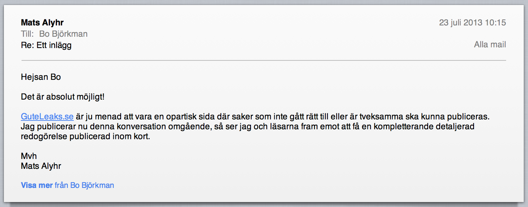Select the subject "Re: Ett inlägg"
The image size is (528, 207).
[x=46, y=45]
